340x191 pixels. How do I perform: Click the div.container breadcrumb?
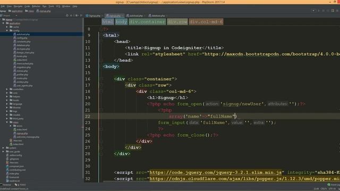(147, 22)
